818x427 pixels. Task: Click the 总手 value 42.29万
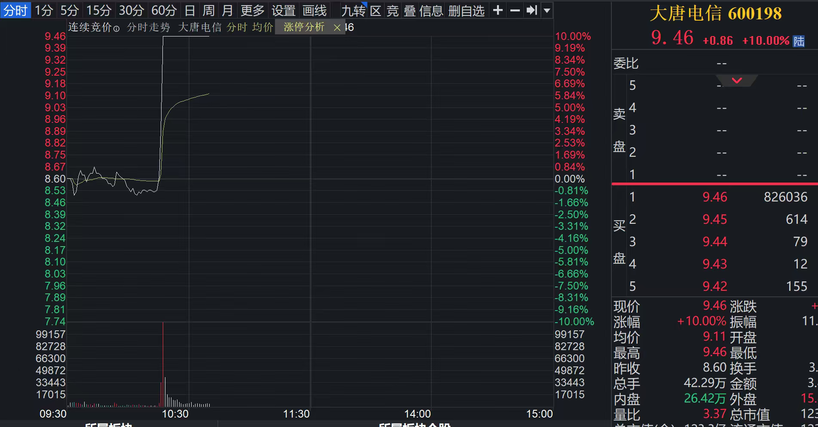click(705, 383)
